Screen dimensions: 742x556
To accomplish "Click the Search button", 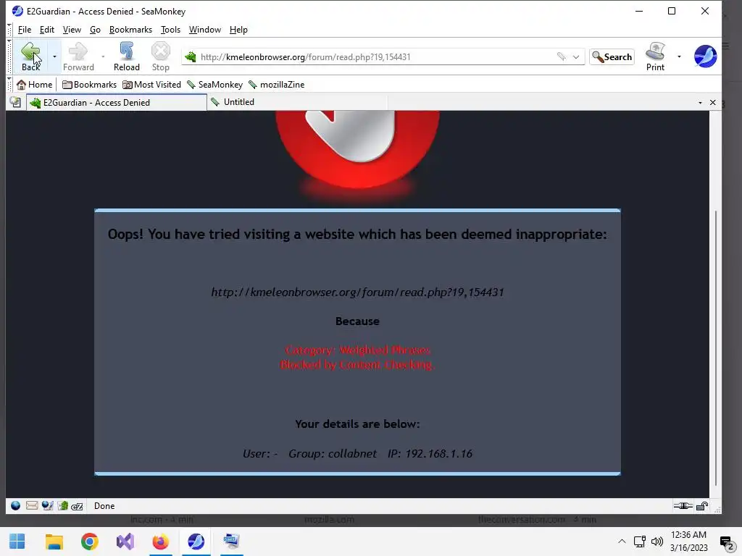I will coord(612,56).
